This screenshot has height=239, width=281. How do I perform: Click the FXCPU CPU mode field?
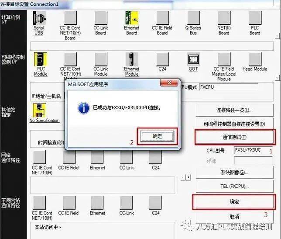pos(229,87)
